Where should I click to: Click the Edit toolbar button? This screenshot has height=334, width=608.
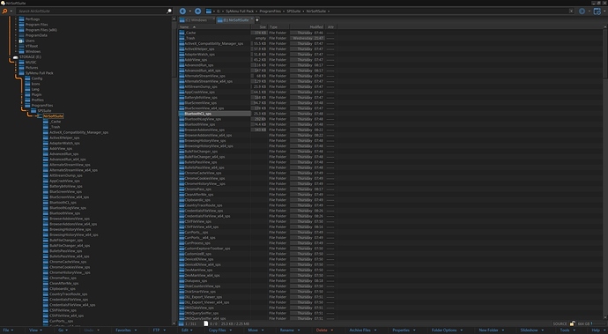[x=188, y=330]
